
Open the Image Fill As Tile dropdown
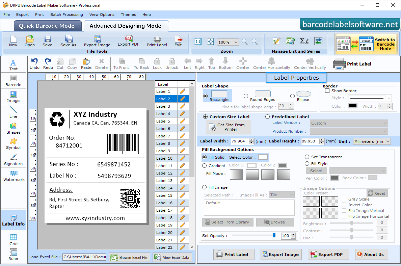click(x=282, y=195)
